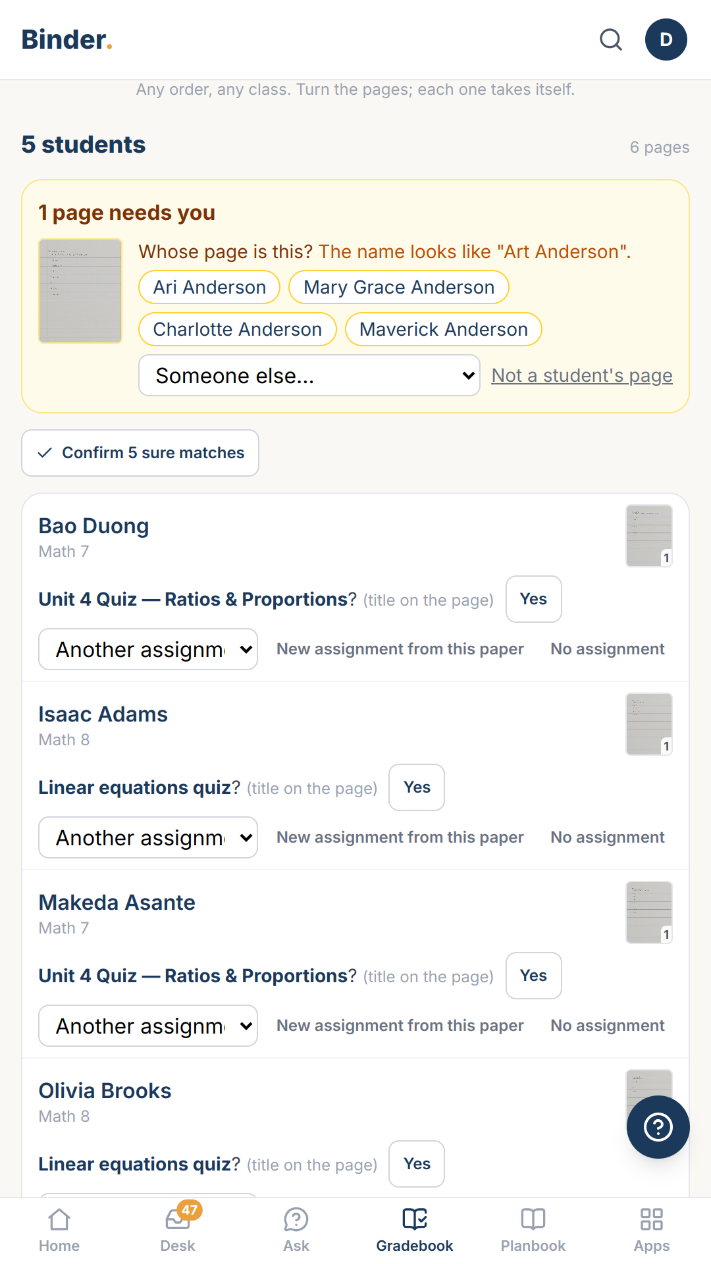Viewport: 711px width, 1264px height.
Task: Confirm Yes for Isaac Adams's Linear equations quiz
Action: [x=417, y=787]
